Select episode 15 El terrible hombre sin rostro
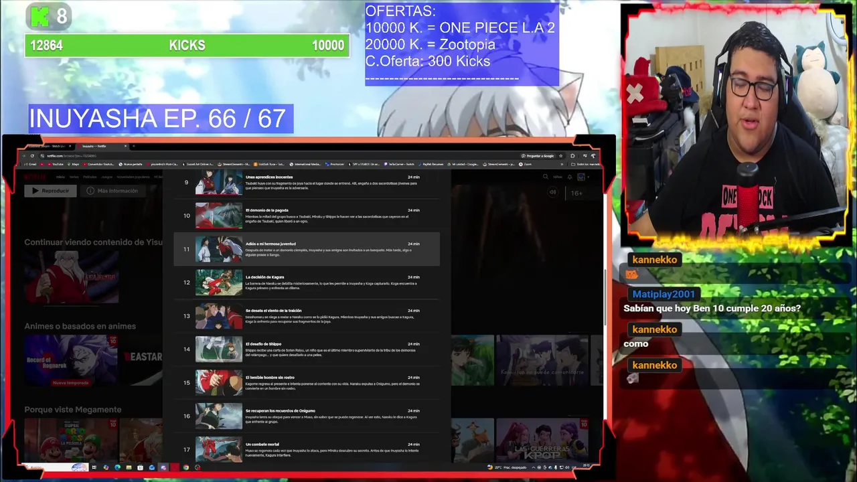 (x=307, y=383)
